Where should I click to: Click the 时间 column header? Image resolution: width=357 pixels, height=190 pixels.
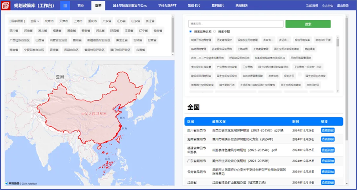pos(296,122)
